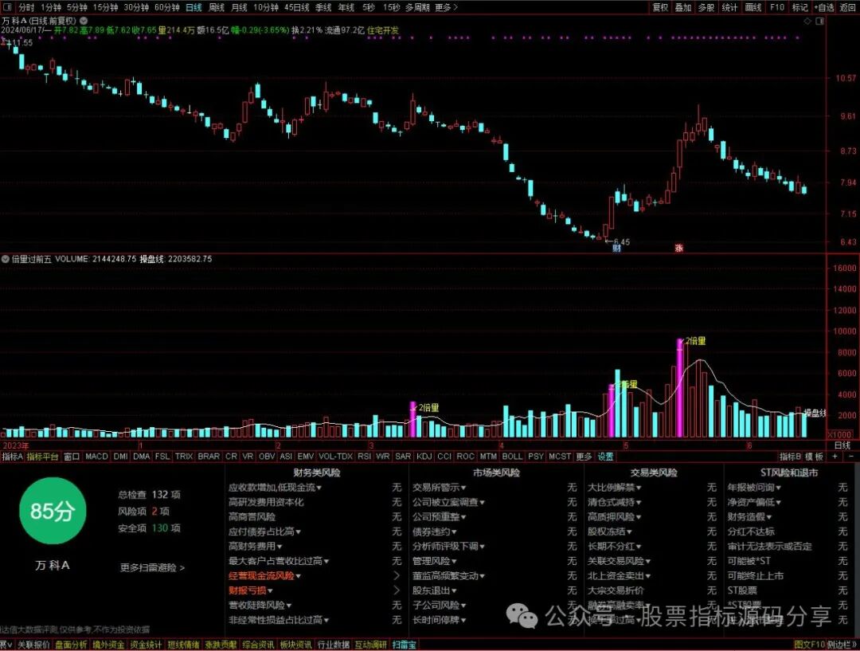This screenshot has height=651, width=860.
Task: Click the diamond icon at chart top right
Action: [807, 21]
